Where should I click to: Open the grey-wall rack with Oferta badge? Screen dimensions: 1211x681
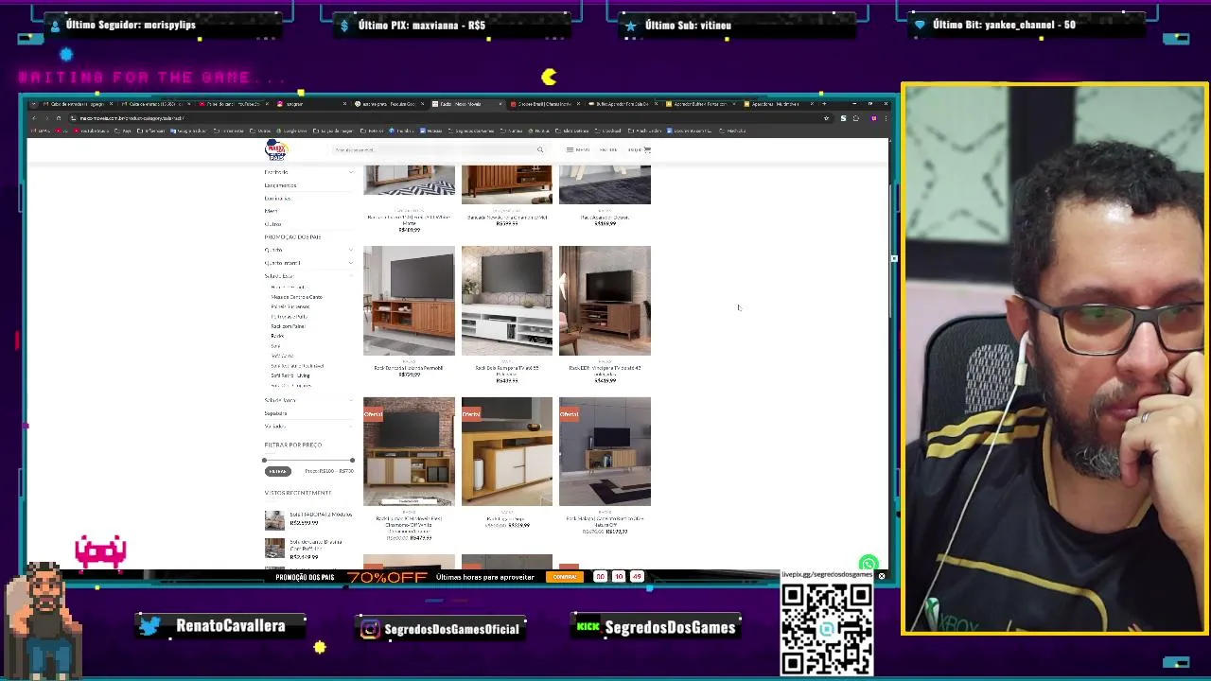pyautogui.click(x=605, y=452)
